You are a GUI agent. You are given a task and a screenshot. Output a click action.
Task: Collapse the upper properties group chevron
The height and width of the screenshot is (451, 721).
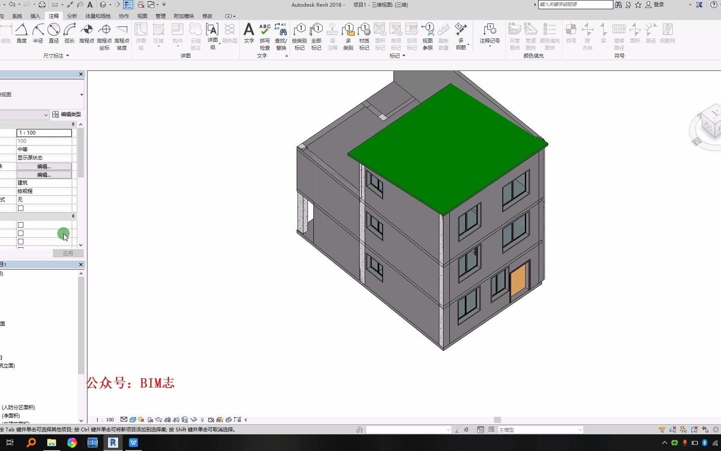73,124
